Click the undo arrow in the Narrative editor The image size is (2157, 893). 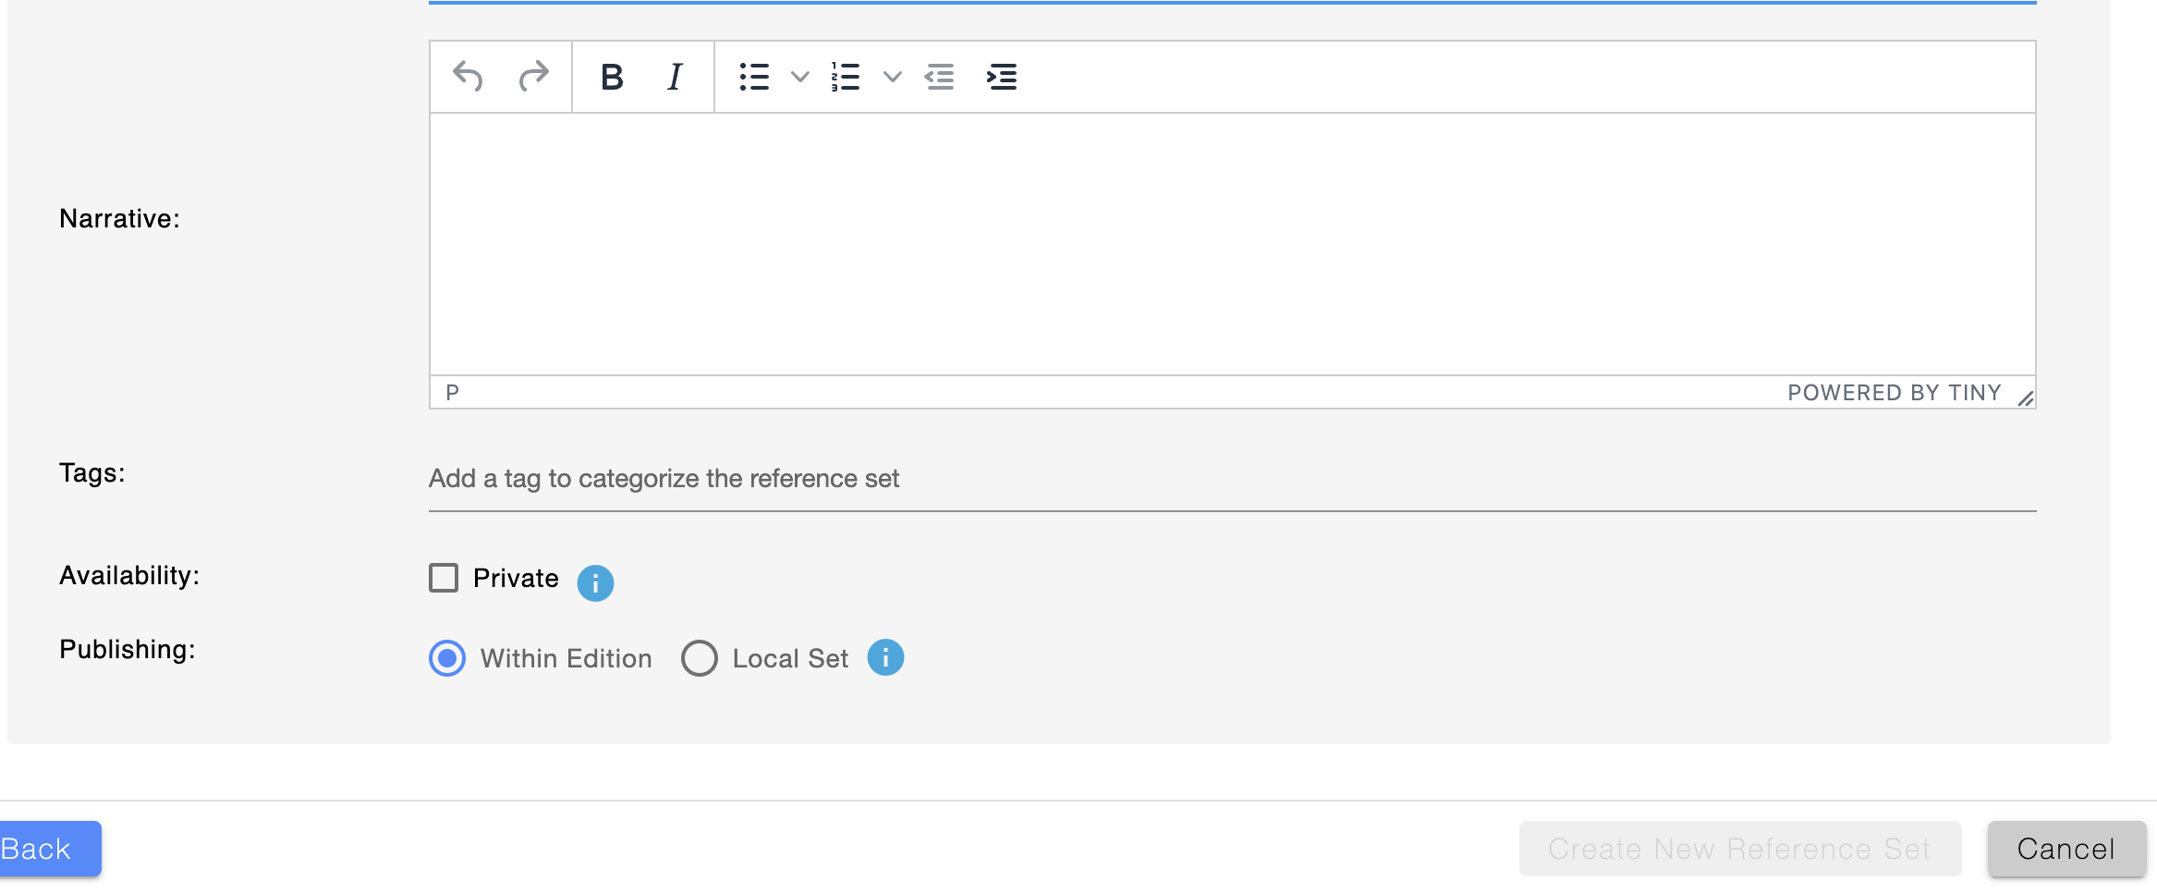[469, 77]
